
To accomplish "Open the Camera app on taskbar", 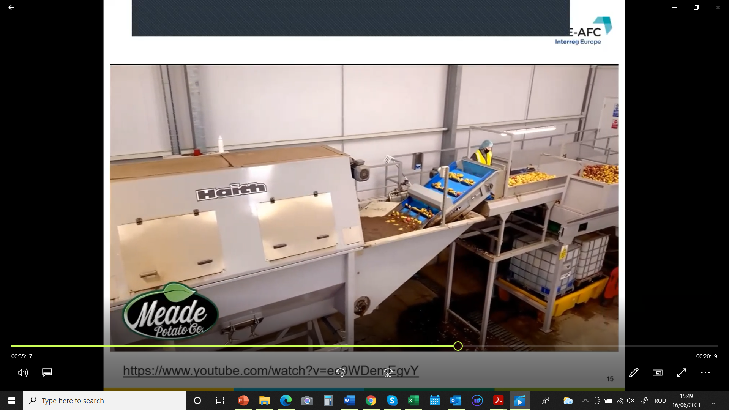I will point(307,401).
